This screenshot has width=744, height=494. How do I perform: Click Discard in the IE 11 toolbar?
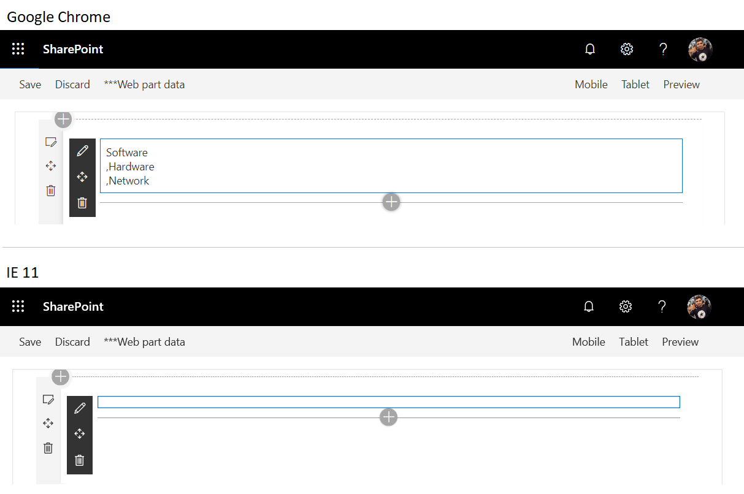click(x=72, y=342)
